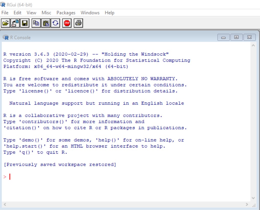Click the Copy toolbar icon
Screen dimensions: 260x210
point(36,23)
